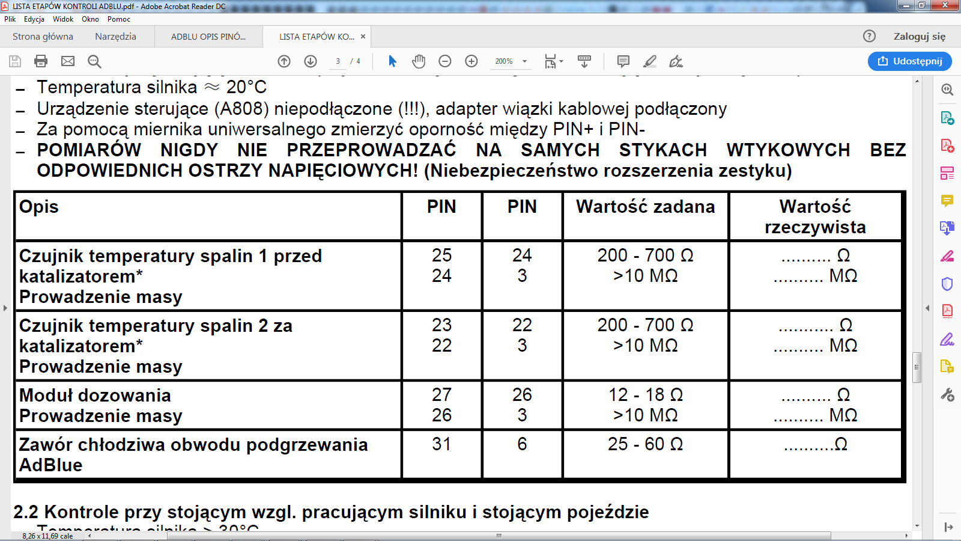The height and width of the screenshot is (541, 961).
Task: Open the Find text magnifier icon
Action: point(94,61)
